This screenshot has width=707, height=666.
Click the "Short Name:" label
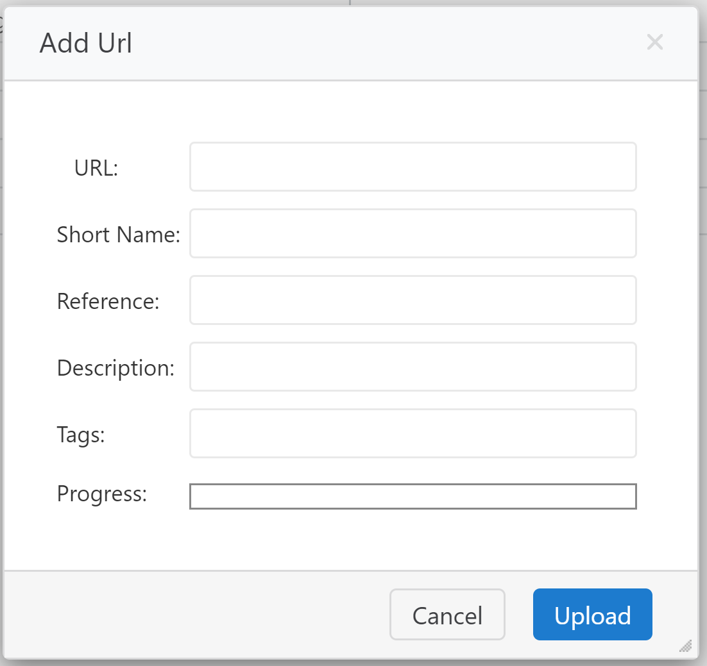click(118, 235)
